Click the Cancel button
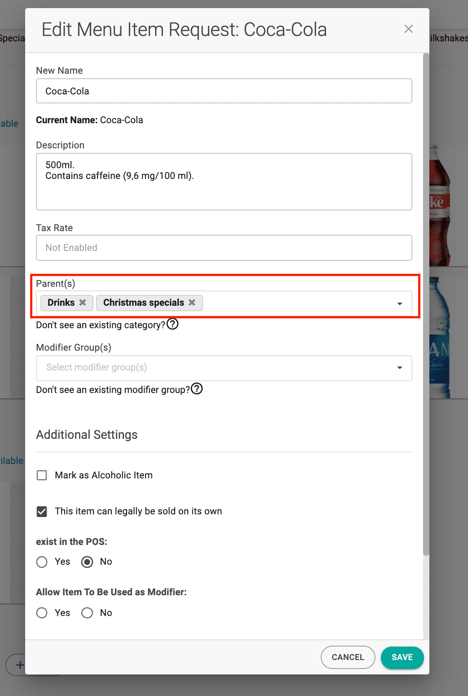The image size is (468, 696). (348, 657)
